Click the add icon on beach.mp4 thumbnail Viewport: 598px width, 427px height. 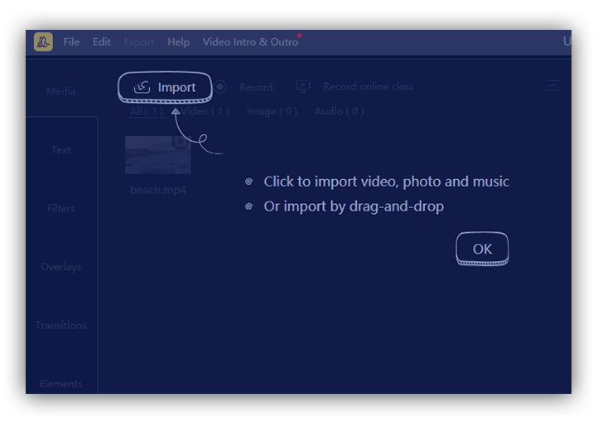(x=181, y=143)
